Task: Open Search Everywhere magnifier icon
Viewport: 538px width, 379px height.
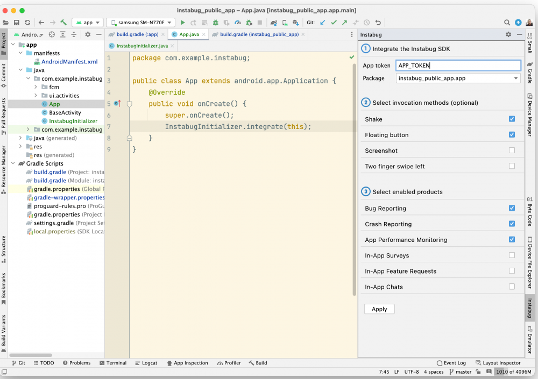Action: [507, 23]
